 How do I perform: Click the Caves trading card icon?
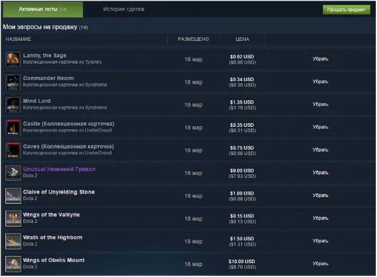click(13, 150)
